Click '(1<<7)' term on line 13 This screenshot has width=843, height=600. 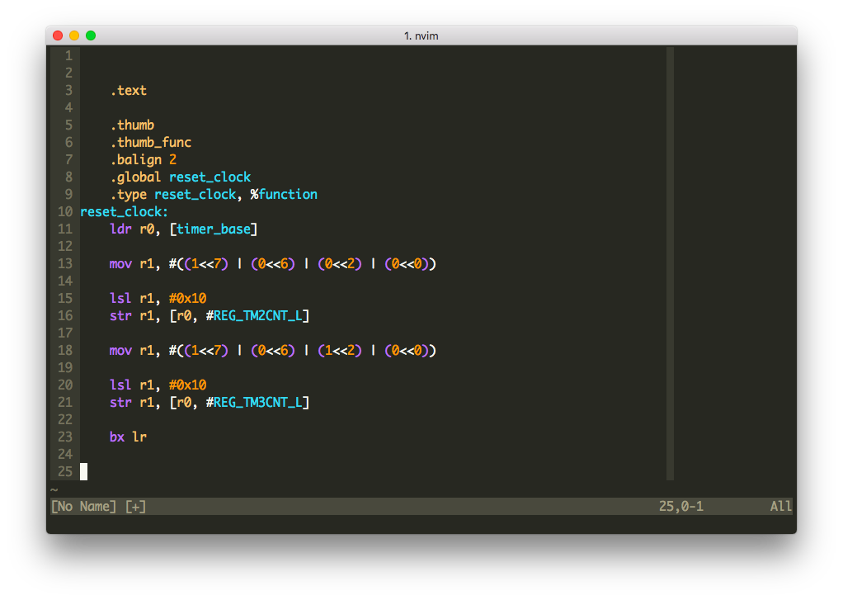(x=206, y=263)
